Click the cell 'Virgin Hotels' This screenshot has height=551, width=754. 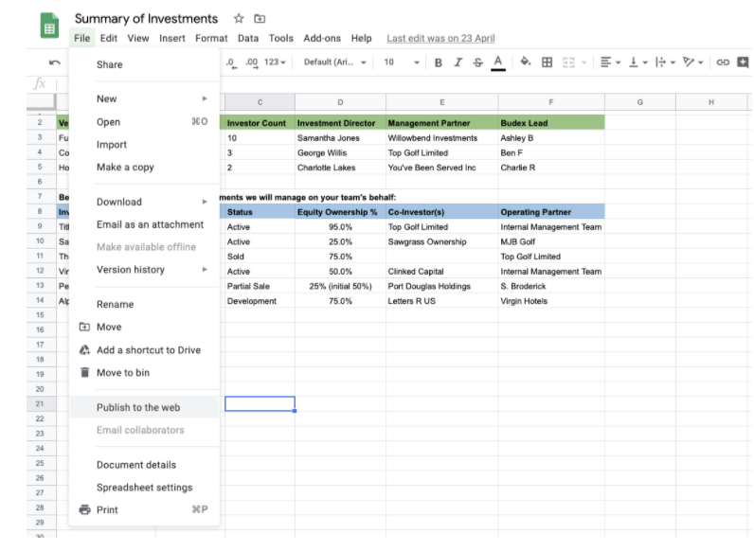551,301
